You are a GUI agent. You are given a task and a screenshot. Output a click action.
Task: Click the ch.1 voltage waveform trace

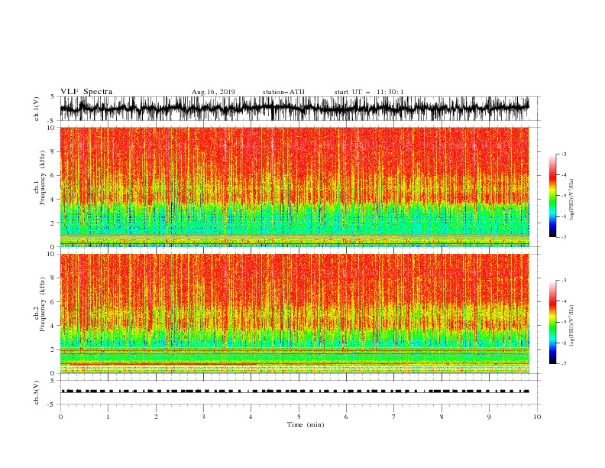(295, 108)
